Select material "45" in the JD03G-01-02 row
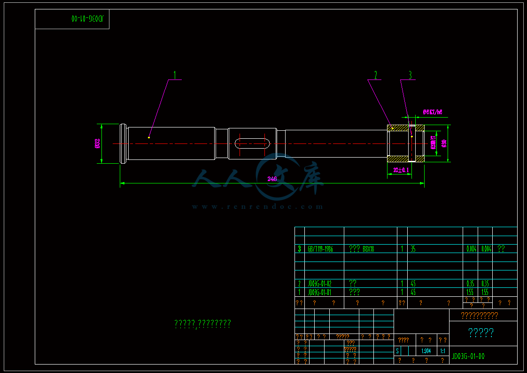This screenshot has width=527, height=373. tap(413, 284)
